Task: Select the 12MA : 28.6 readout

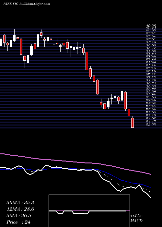Action: pyautogui.click(x=20, y=209)
